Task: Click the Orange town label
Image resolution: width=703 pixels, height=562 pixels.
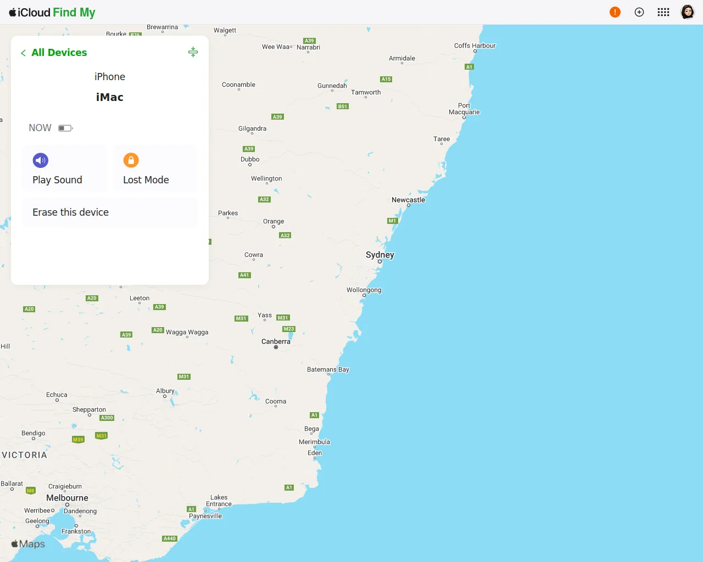Action: coord(274,221)
